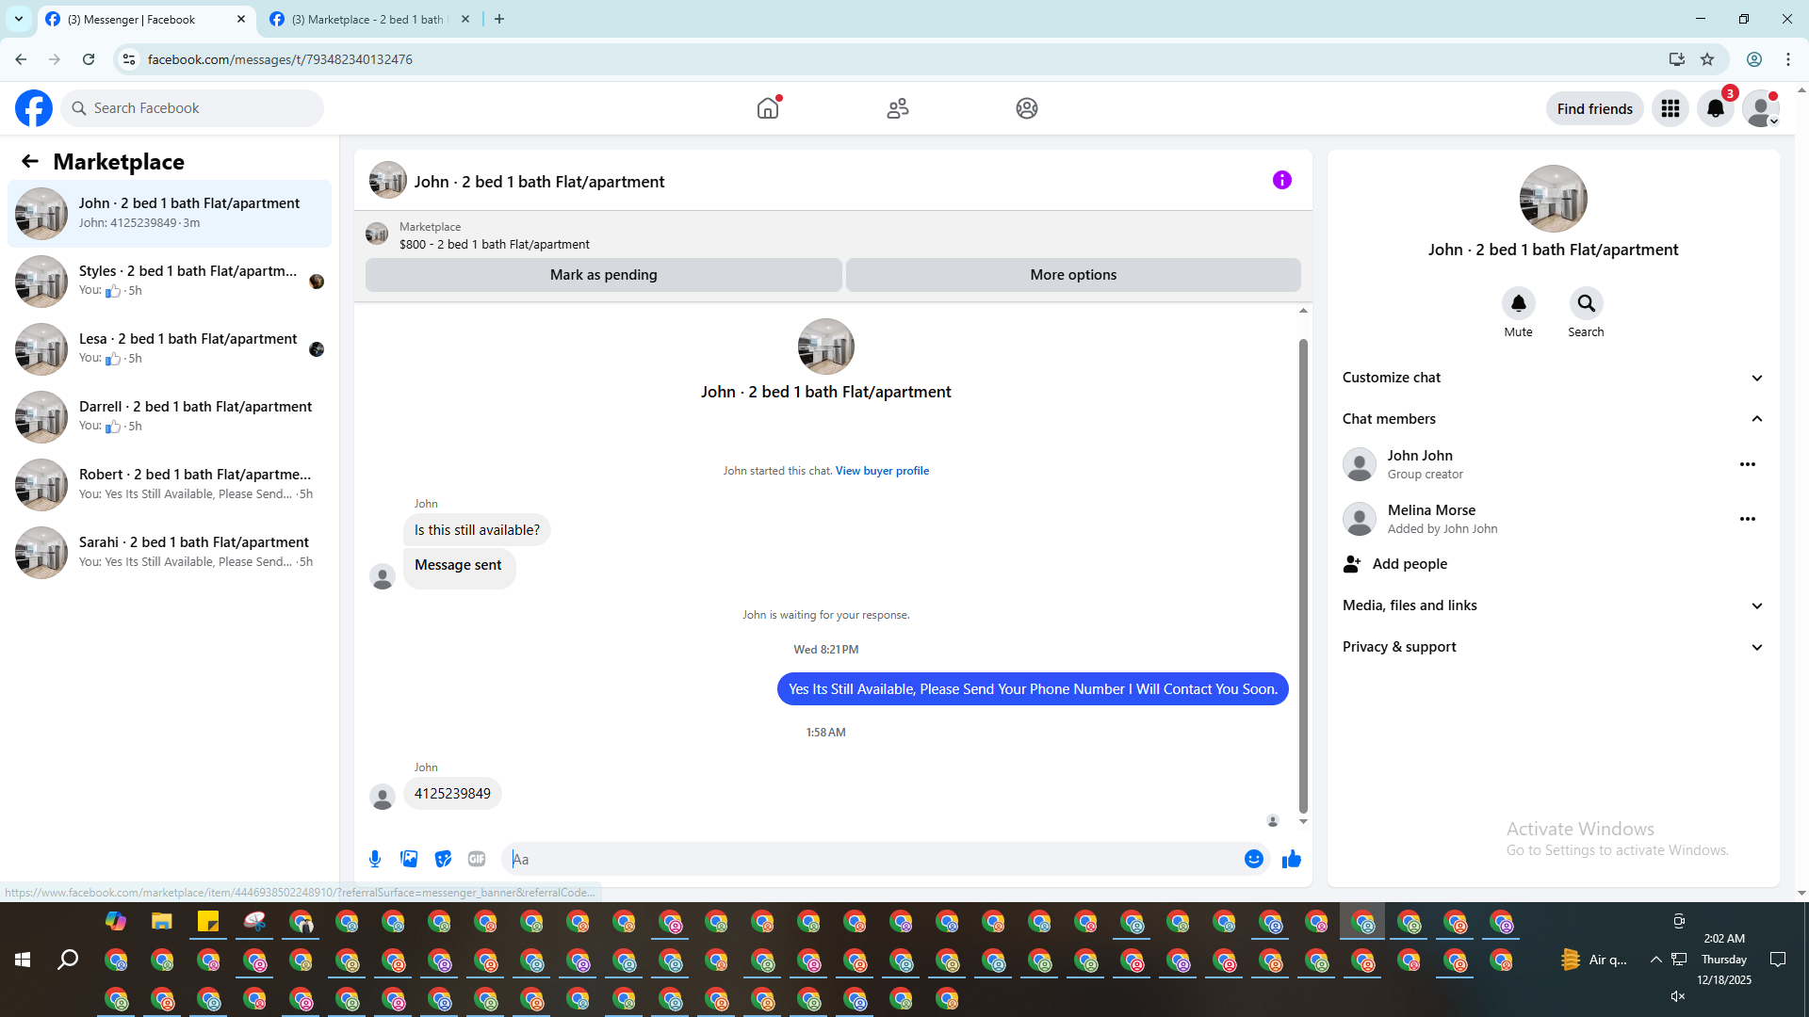The image size is (1809, 1017).
Task: Open View buyer profile link
Action: click(x=882, y=471)
